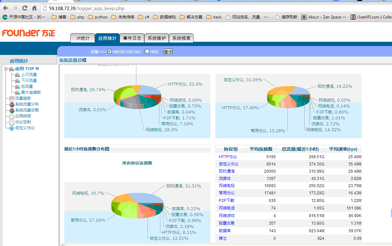Select the 自定义协议 plus icon item
Viewport: 392px width, 246px height.
click(x=12, y=128)
